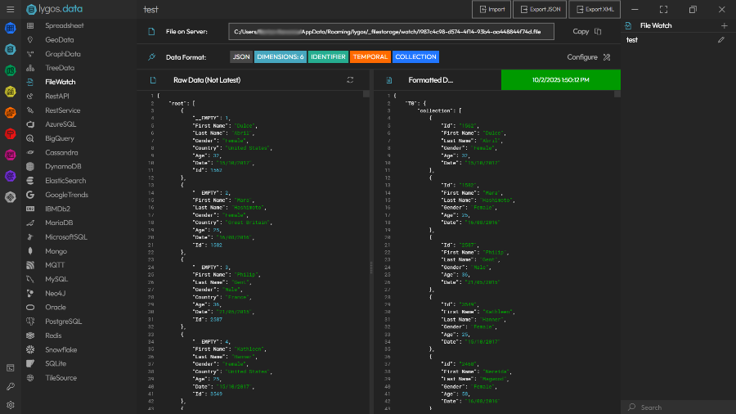Open Configure data format

pos(589,57)
